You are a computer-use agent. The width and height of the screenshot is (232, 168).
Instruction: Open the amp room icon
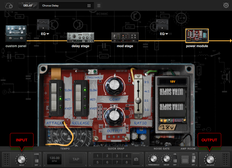point(185,160)
